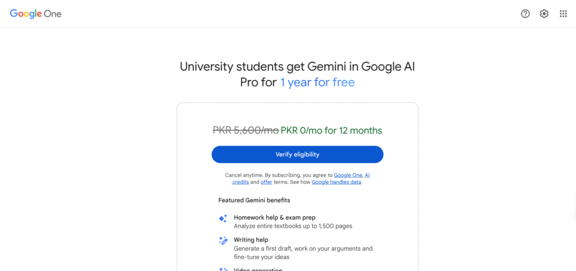Image resolution: width=576 pixels, height=271 pixels.
Task: Open the Google apps grid
Action: pos(563,13)
